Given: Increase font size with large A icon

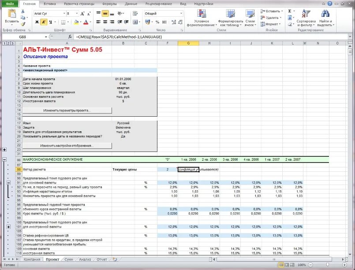Looking at the screenshot, I should click(82, 14).
